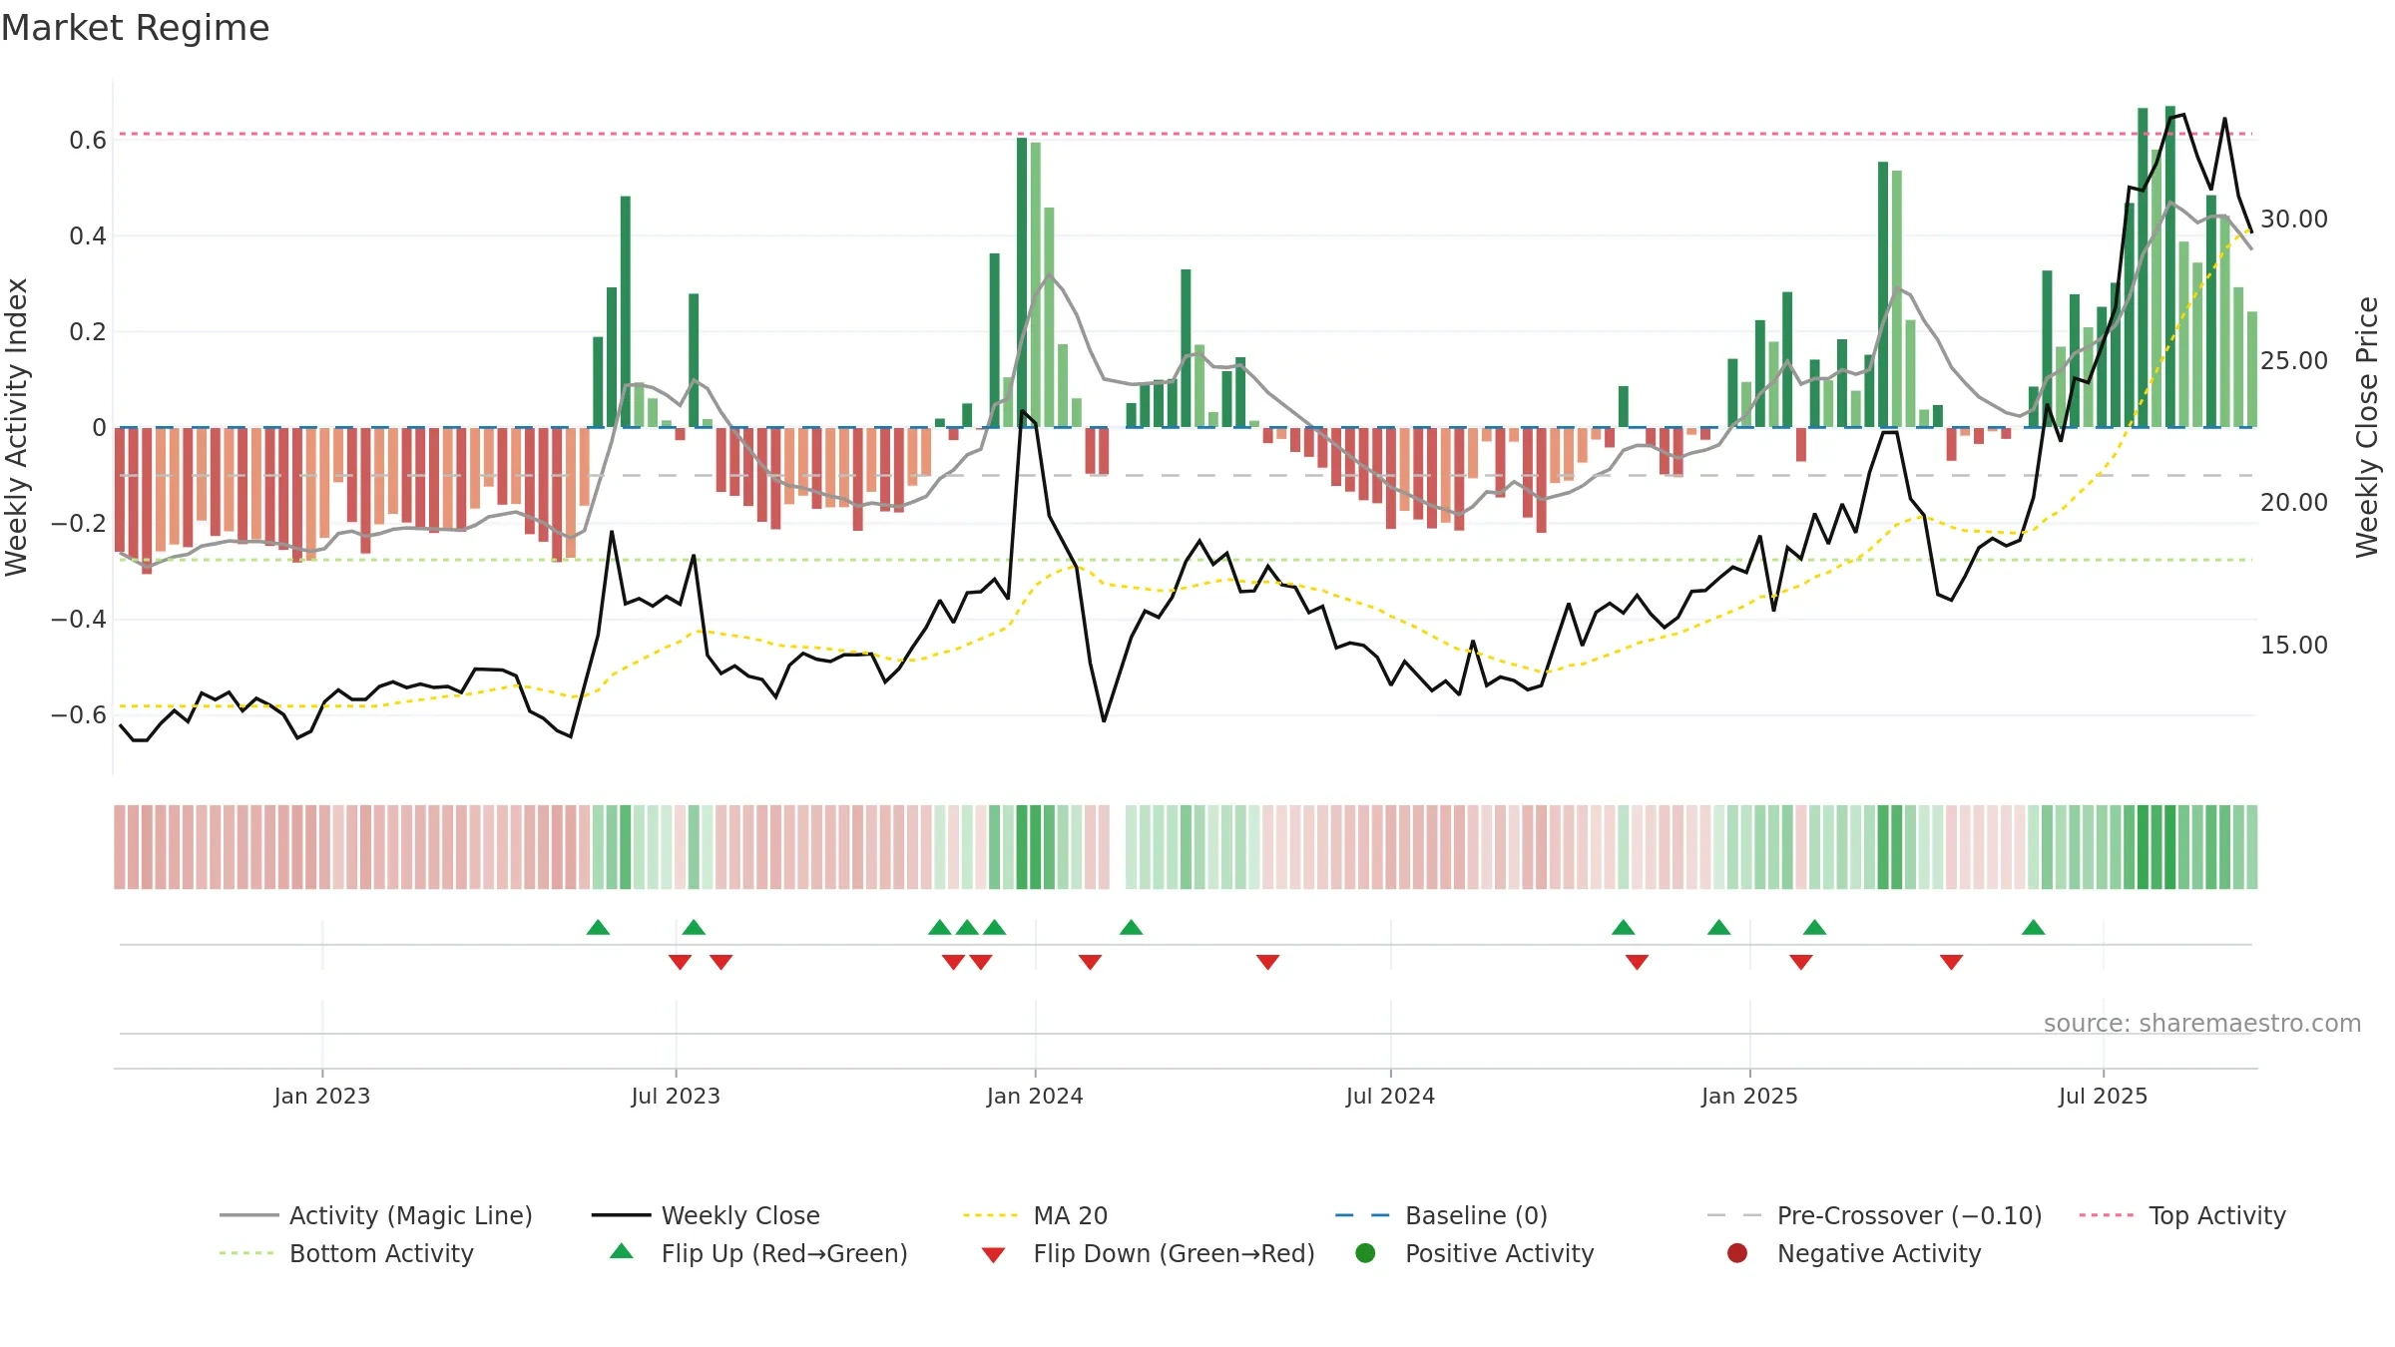Image resolution: width=2395 pixels, height=1347 pixels.
Task: Click the last red flip-down marker in 2025
Action: click(x=1952, y=962)
